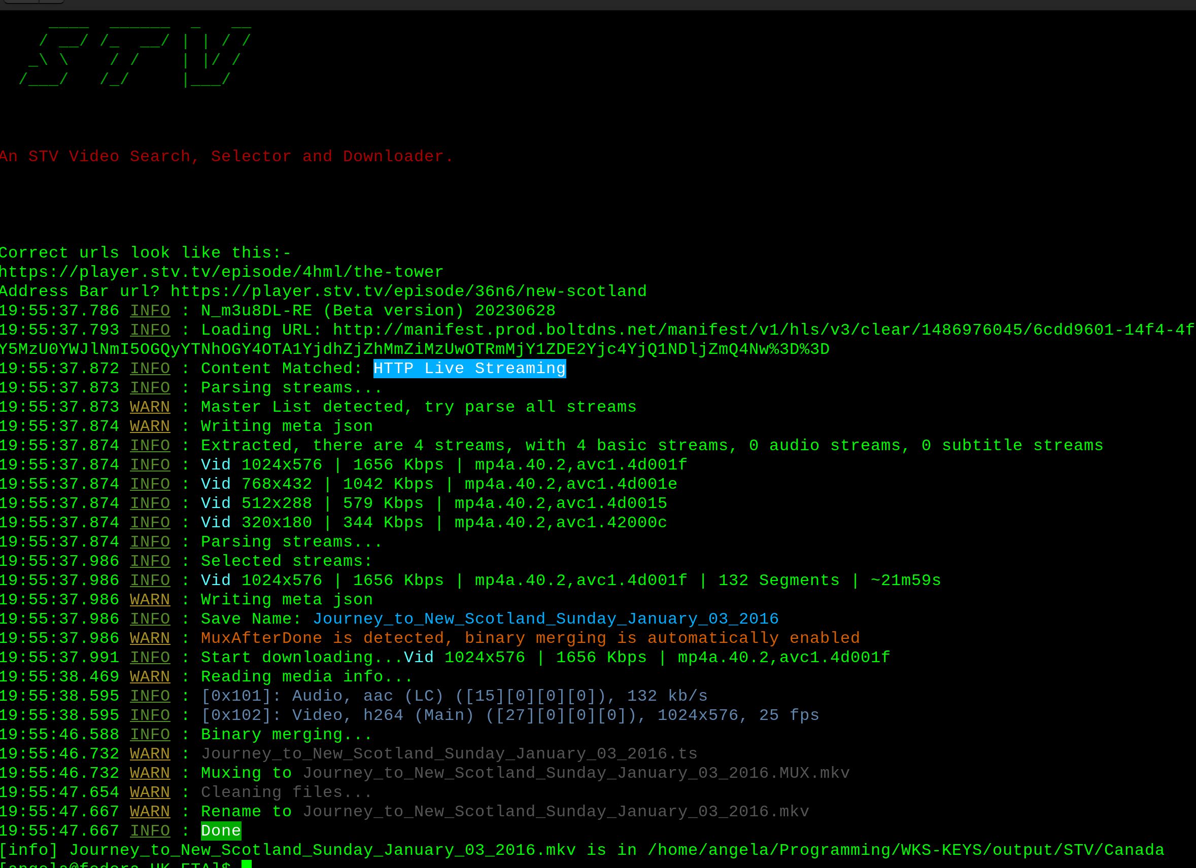Image resolution: width=1196 pixels, height=868 pixels.
Task: Click the new-scotland episode URL after the Address Bar prompt
Action: point(408,292)
